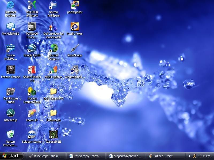Image resolution: width=214 pixels, height=160 pixels.
Task: Switch to the untitled - Paint window
Action: (x=166, y=156)
